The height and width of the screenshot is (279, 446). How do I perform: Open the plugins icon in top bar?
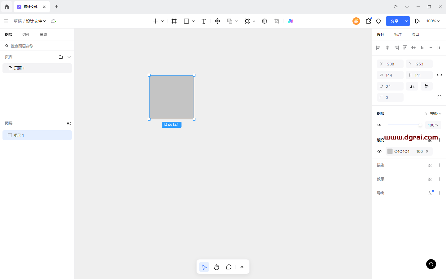point(368,21)
